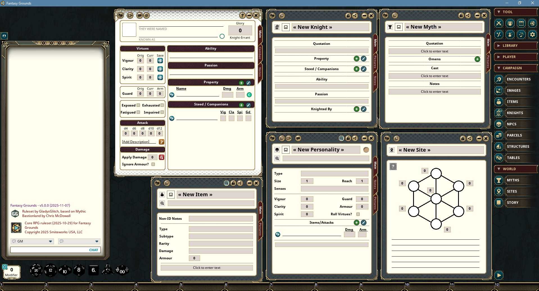Toggle lock on New Knight window
Viewport: 539px width, 291px height.
coord(348,16)
